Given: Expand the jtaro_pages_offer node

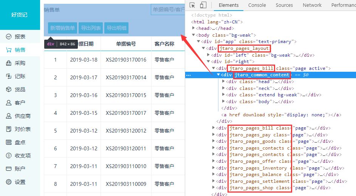Looking at the screenshot, I should tap(214, 161).
